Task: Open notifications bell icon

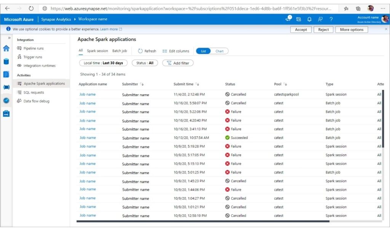Action: (309, 19)
